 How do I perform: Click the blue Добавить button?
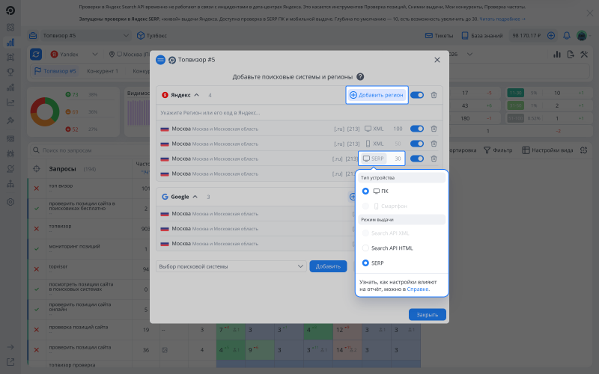point(328,266)
